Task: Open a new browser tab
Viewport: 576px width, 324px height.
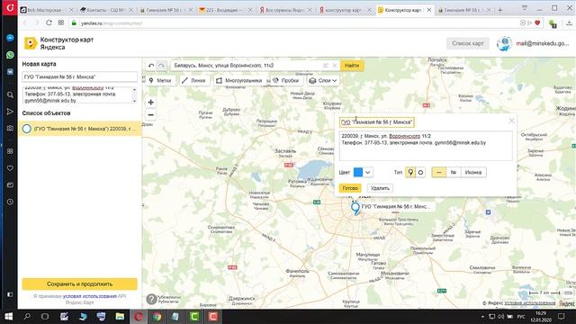Action: tap(500, 10)
